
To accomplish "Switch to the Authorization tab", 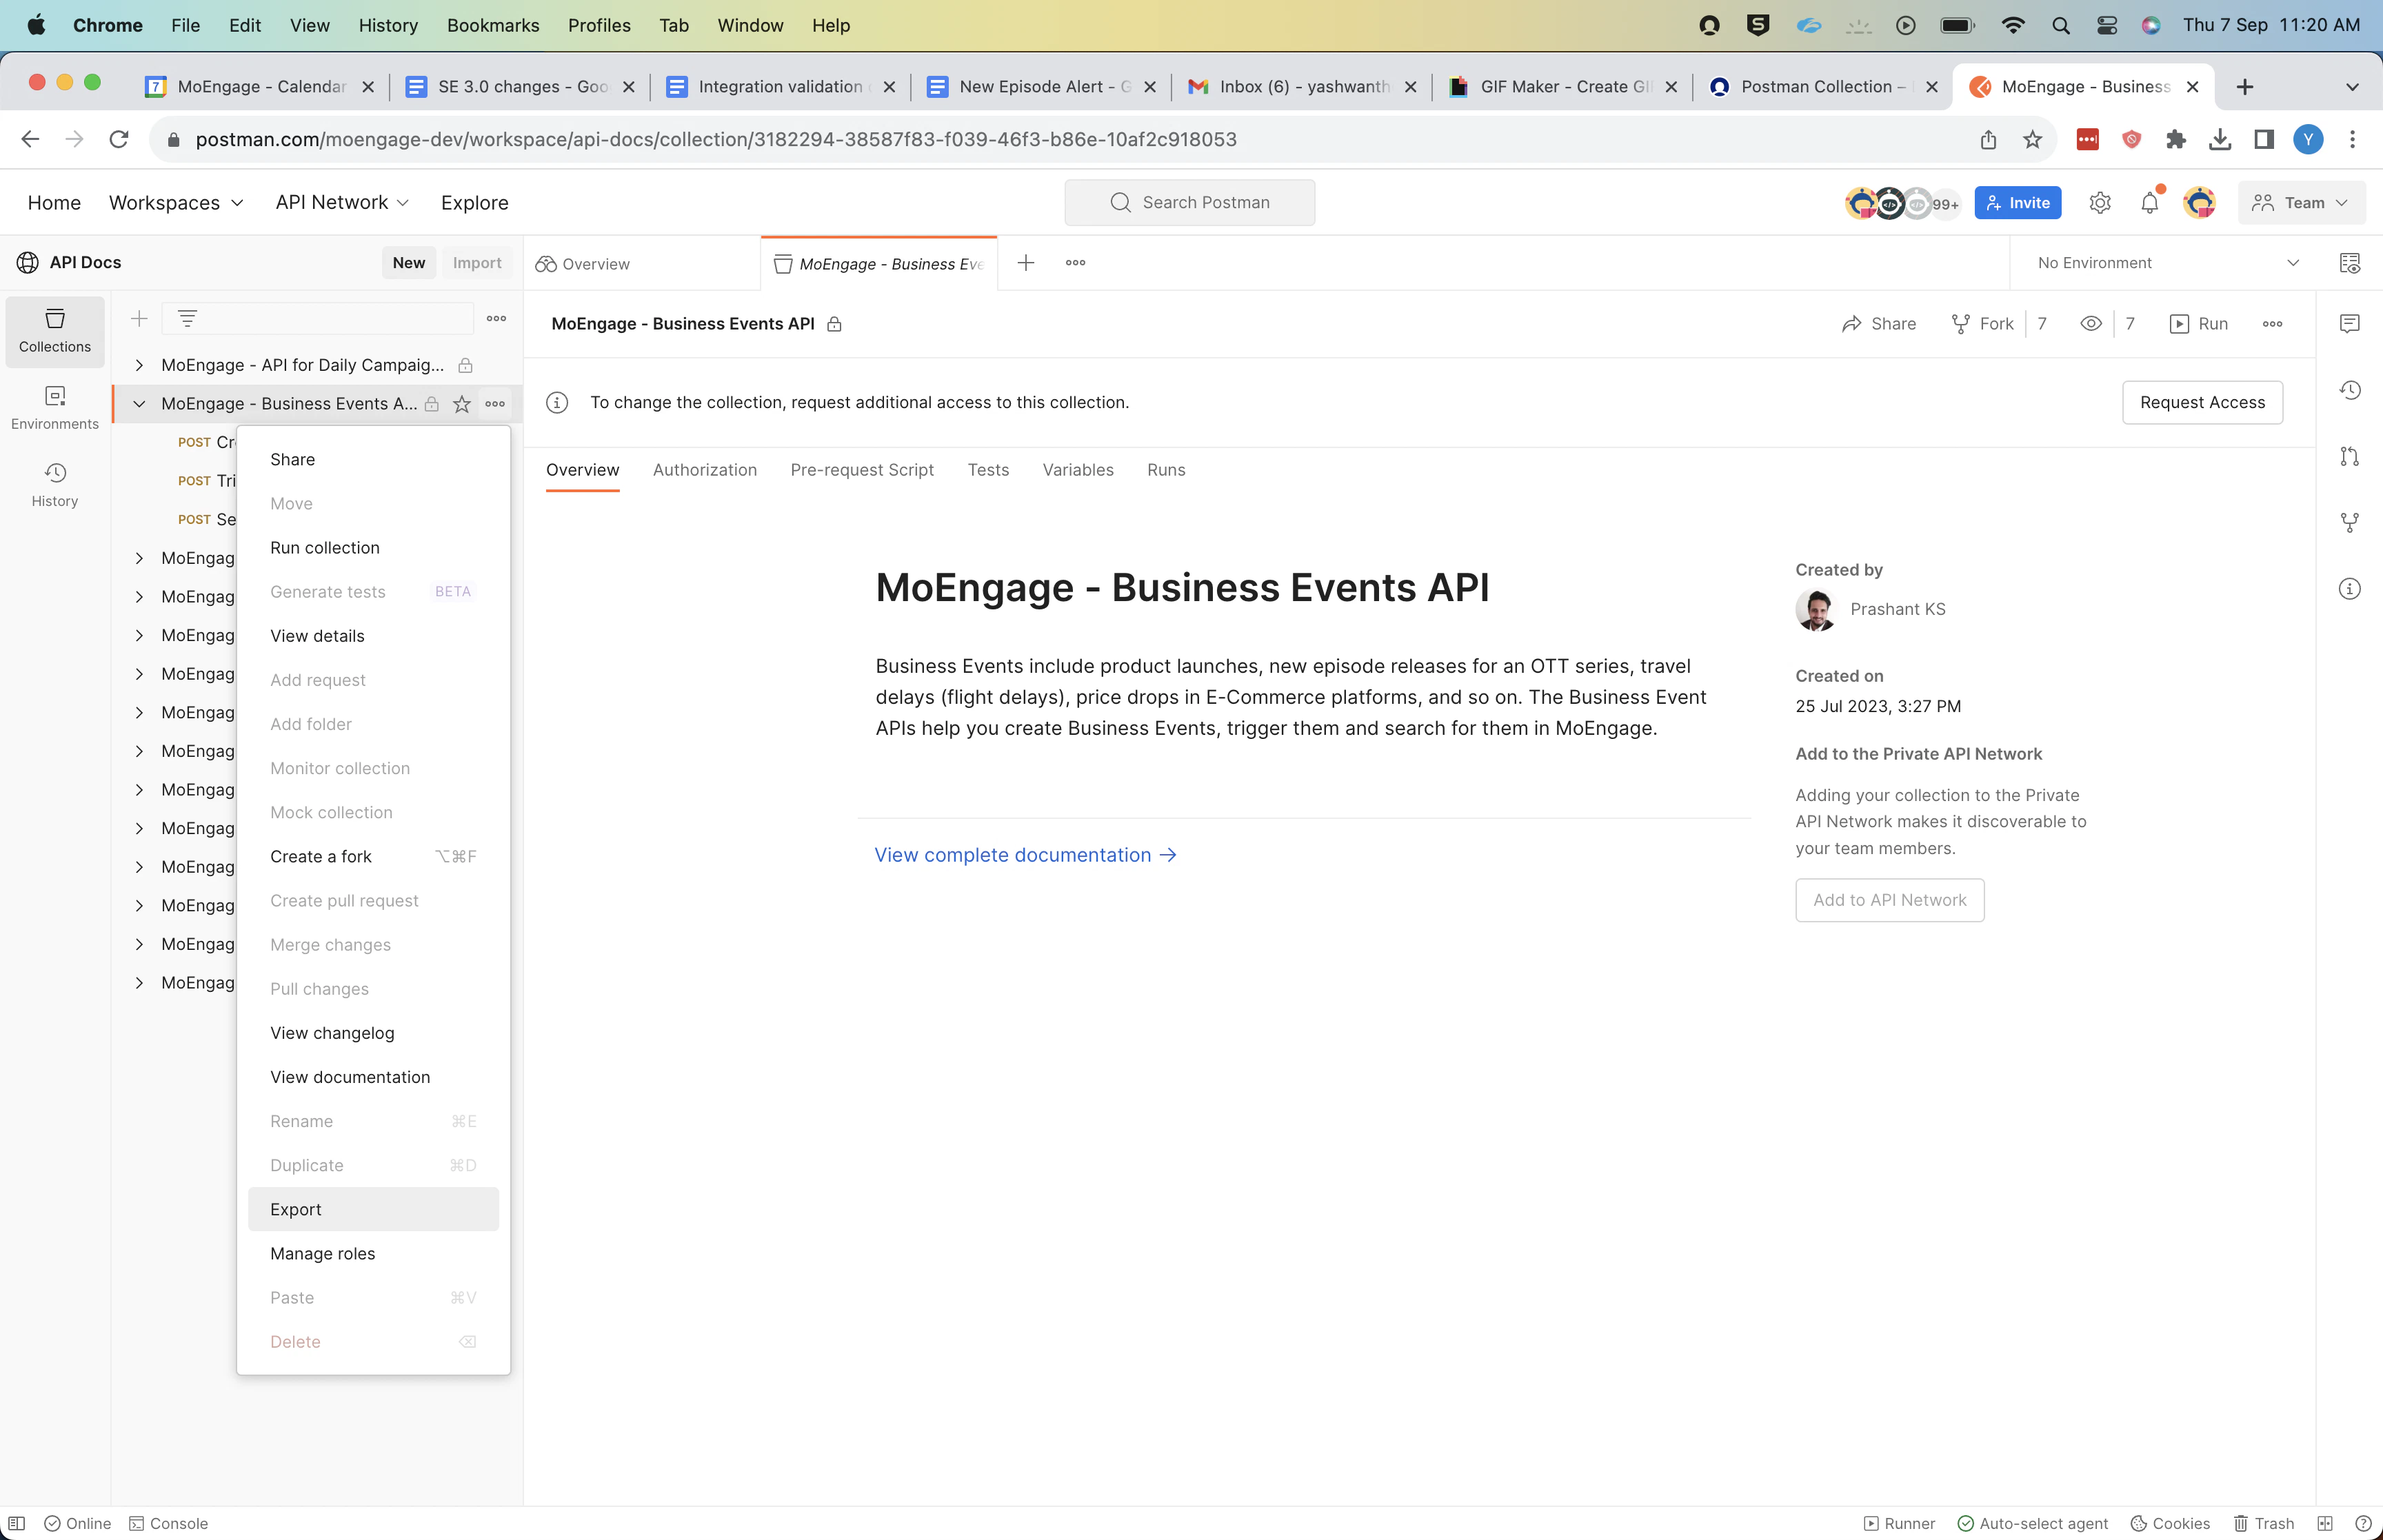I will click(x=704, y=469).
